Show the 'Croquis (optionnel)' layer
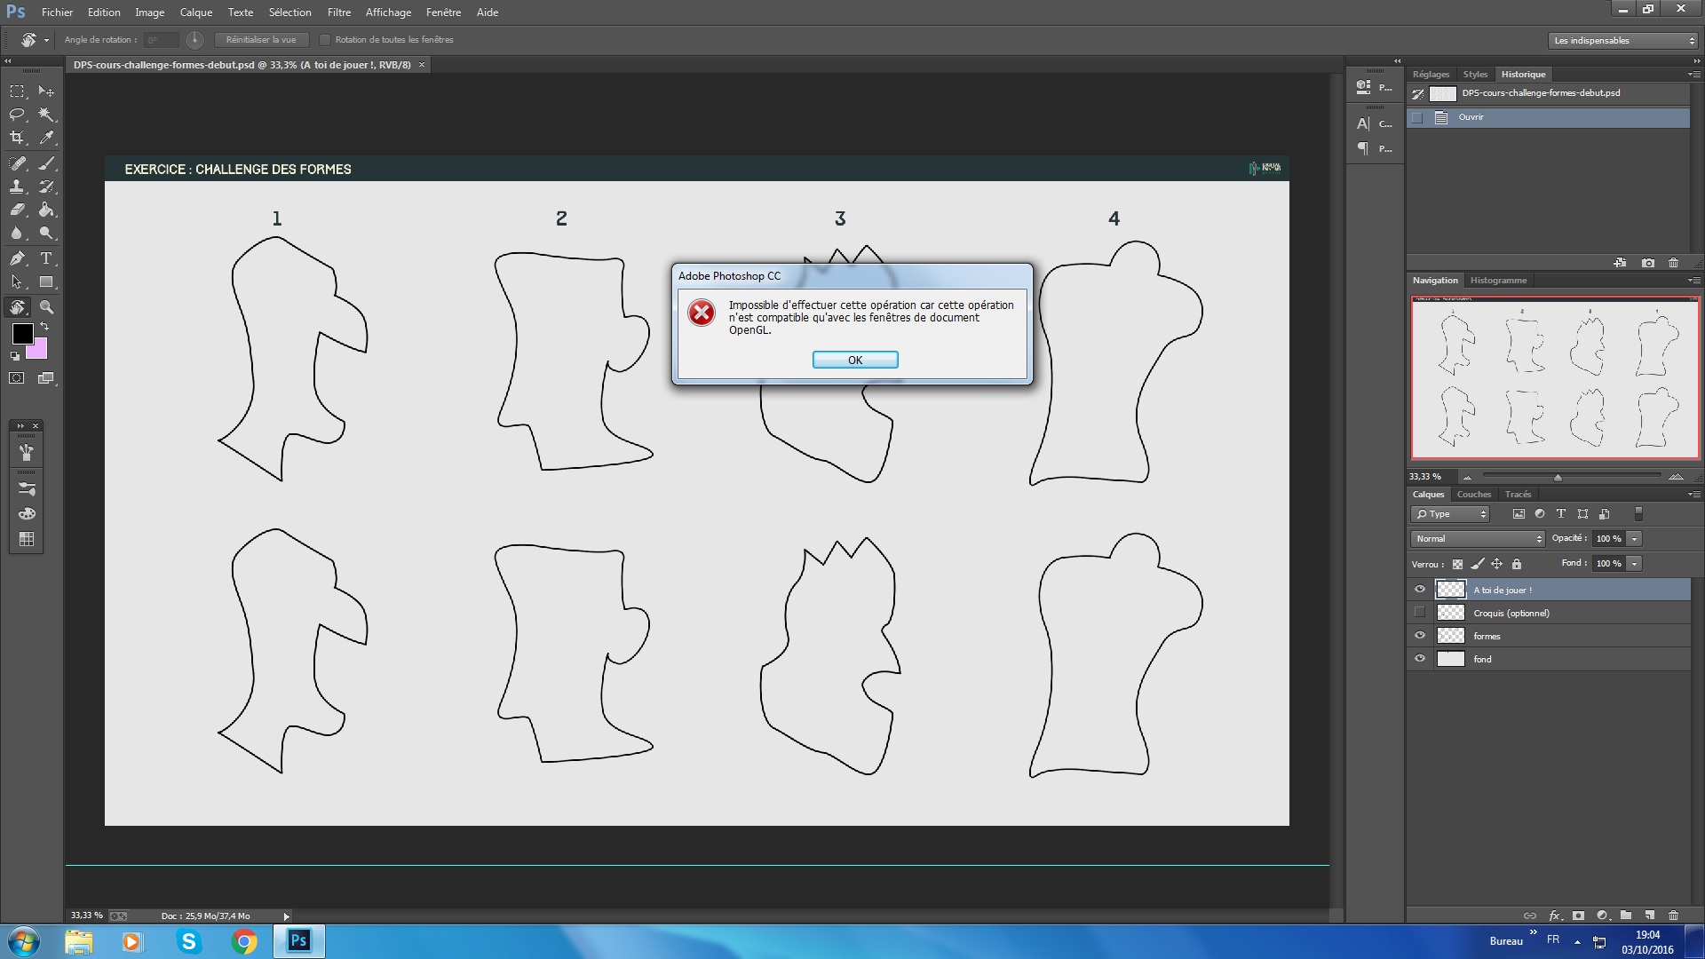 [x=1419, y=613]
